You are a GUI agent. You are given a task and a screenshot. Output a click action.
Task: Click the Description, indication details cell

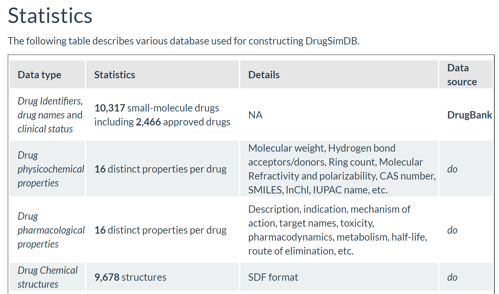pyautogui.click(x=339, y=230)
